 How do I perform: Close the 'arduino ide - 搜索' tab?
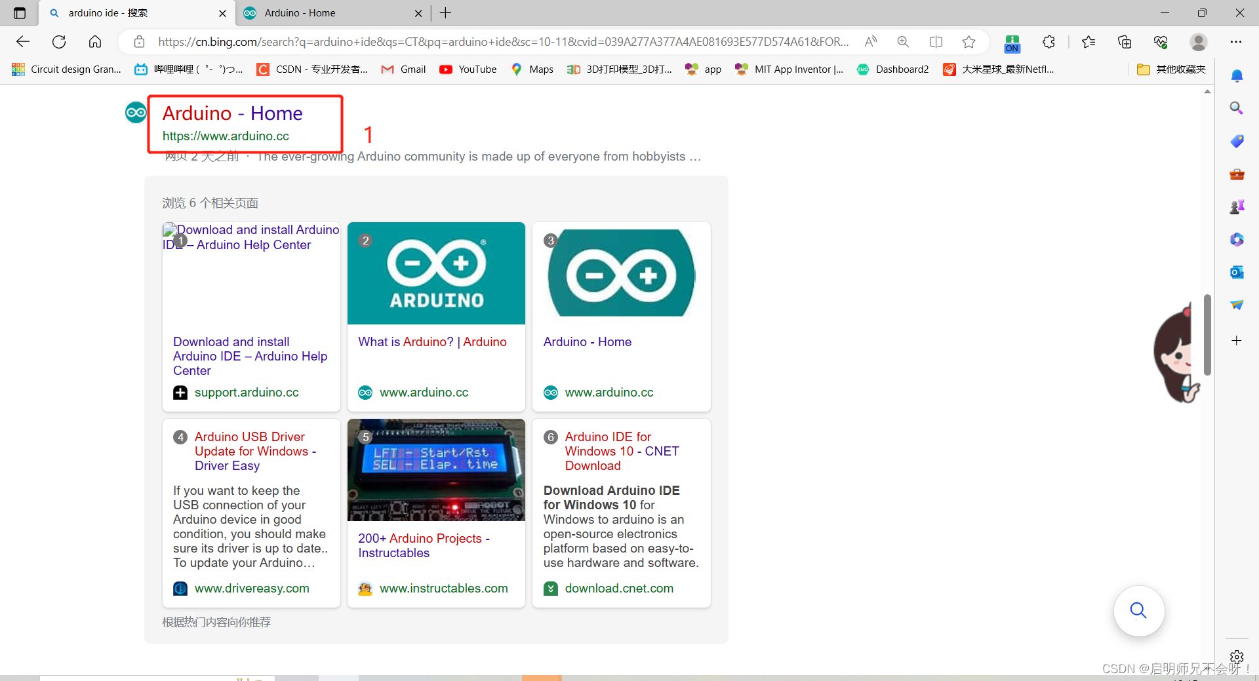pos(222,13)
